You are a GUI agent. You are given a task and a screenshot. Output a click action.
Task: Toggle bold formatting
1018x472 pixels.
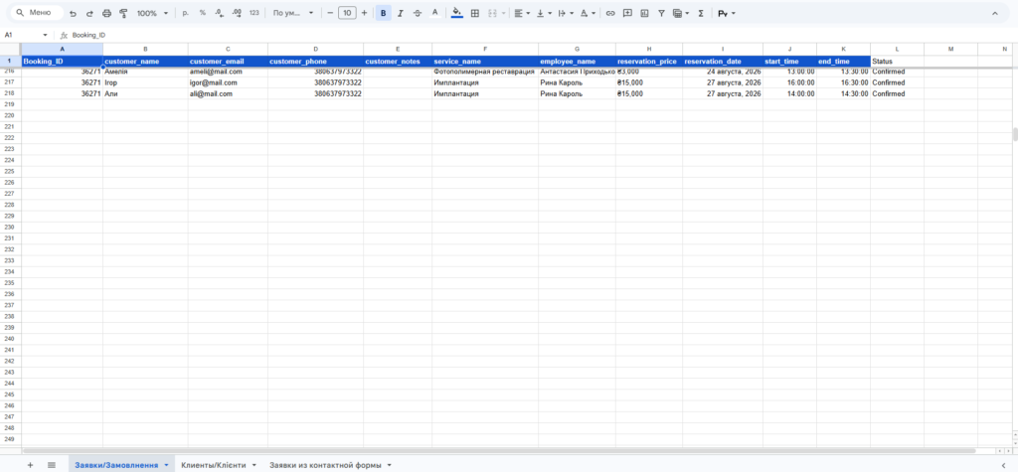(x=383, y=13)
